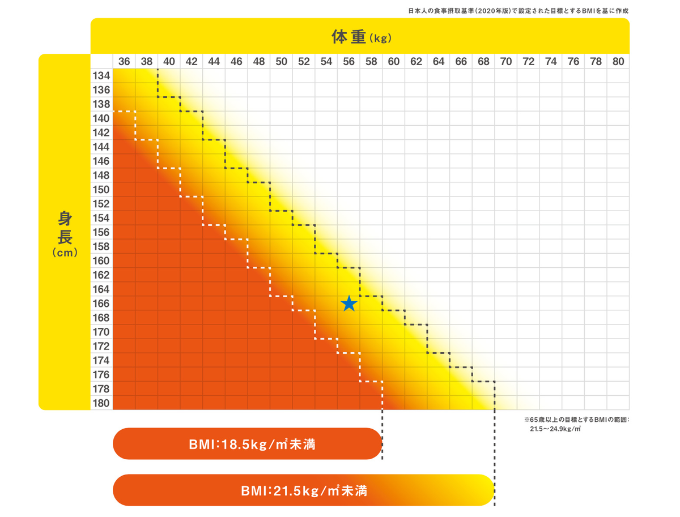Screen dimensions: 680x517
Task: Select the 身長(cm) side label
Action: pos(65,232)
